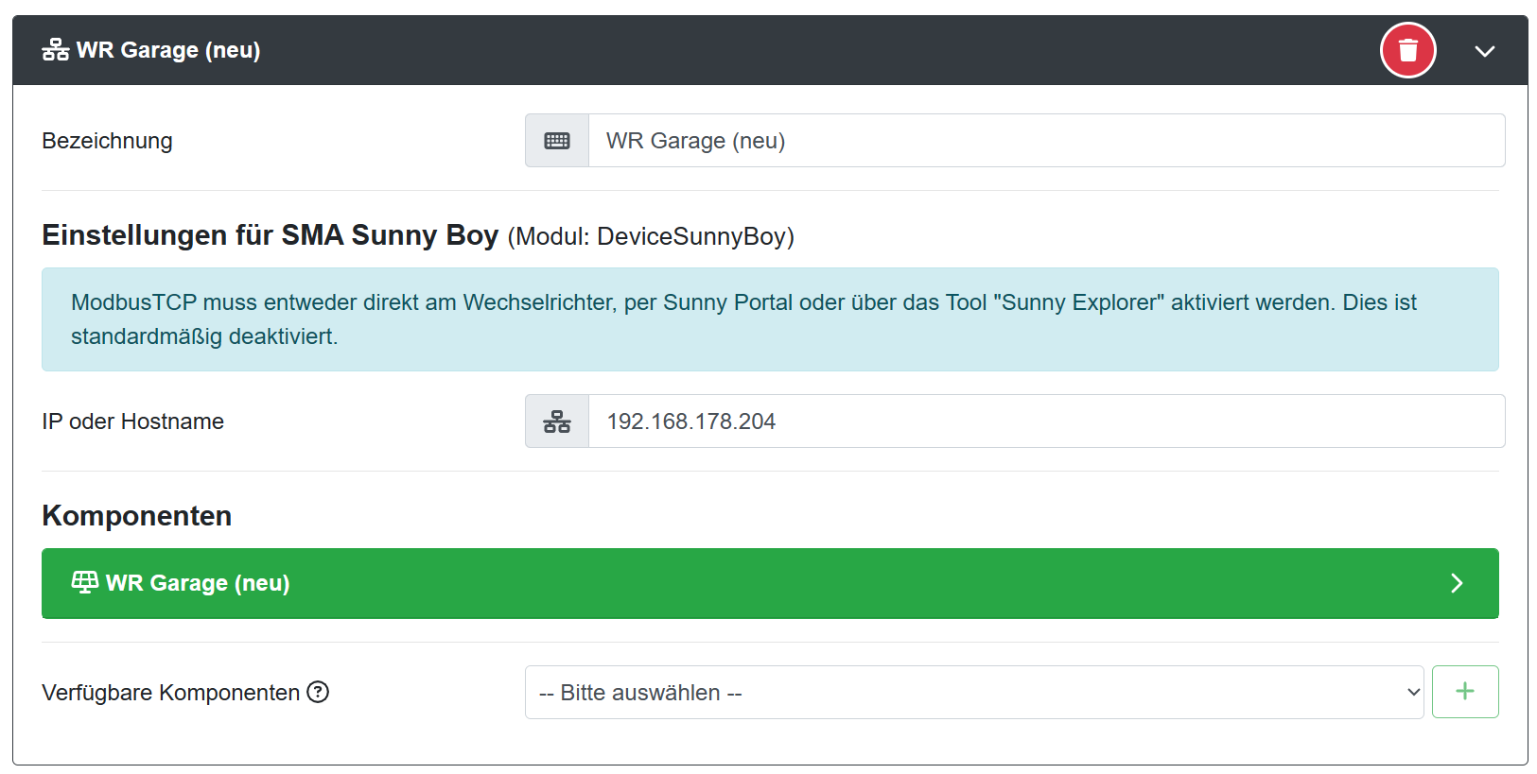The width and height of the screenshot is (1537, 774).
Task: Show help for Verfügbare Komponenten
Action: (319, 693)
